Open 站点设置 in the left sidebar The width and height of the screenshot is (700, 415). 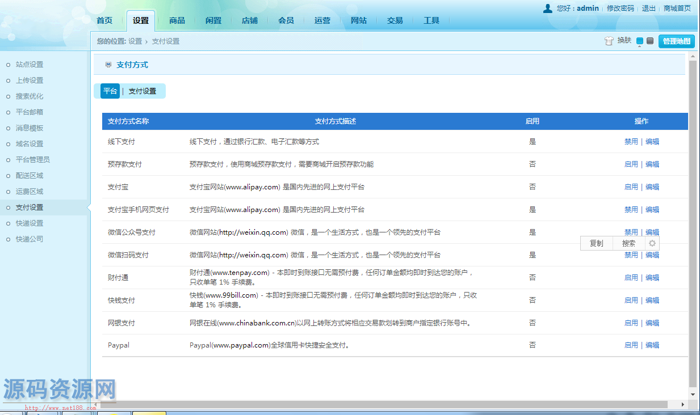[x=30, y=65]
